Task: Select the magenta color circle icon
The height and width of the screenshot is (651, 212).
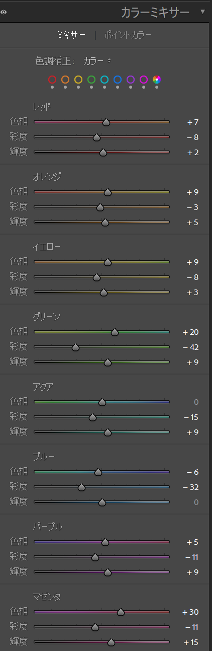Action: pos(144,79)
